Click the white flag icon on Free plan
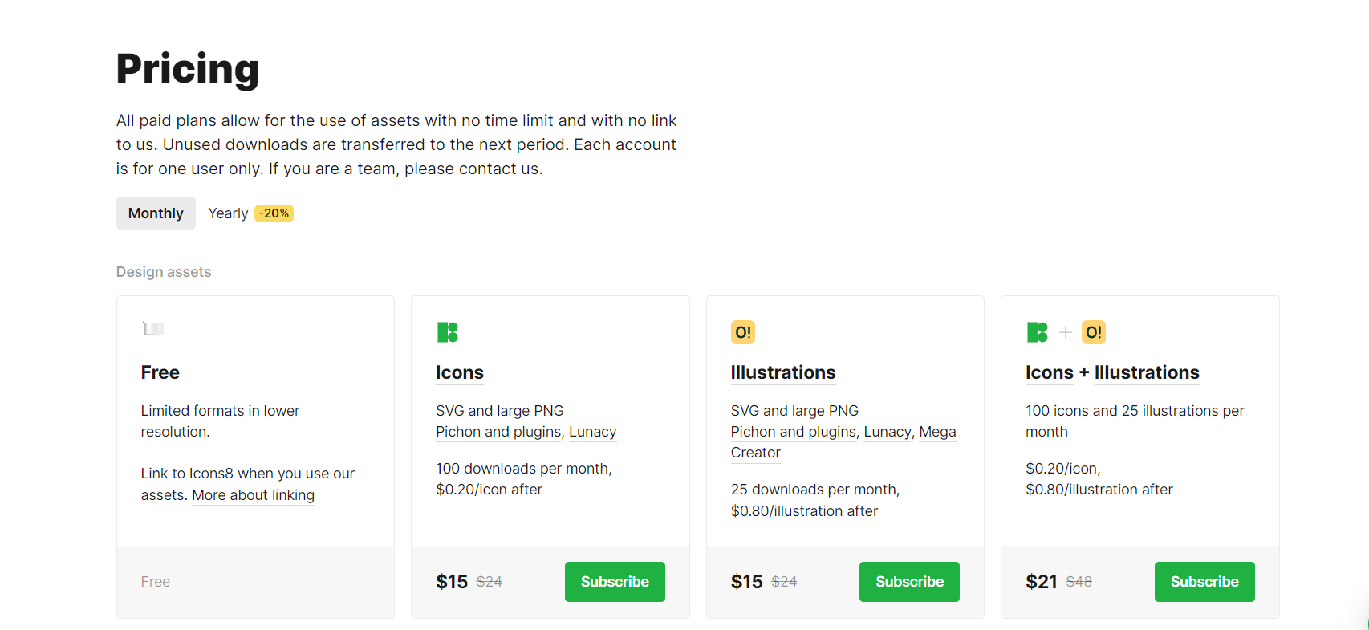1369x630 pixels. click(x=152, y=331)
